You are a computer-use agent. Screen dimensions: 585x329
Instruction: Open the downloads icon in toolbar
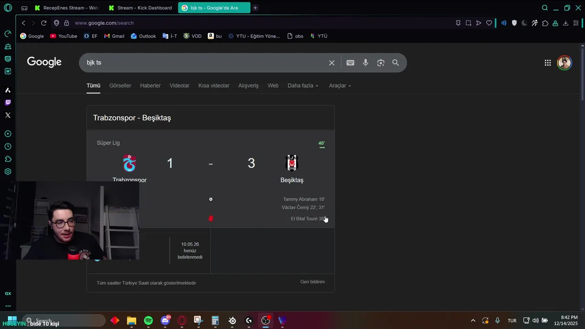[x=565, y=23]
